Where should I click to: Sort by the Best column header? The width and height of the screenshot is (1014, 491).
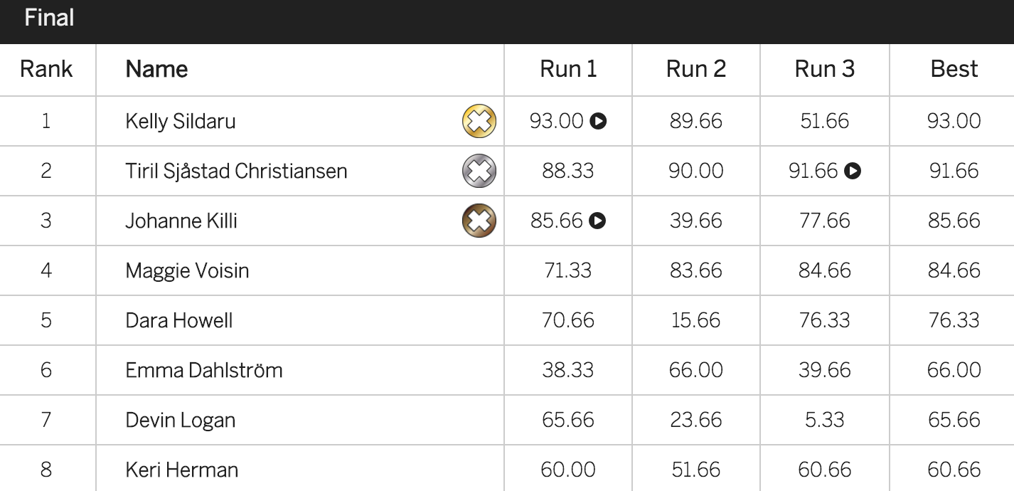954,69
